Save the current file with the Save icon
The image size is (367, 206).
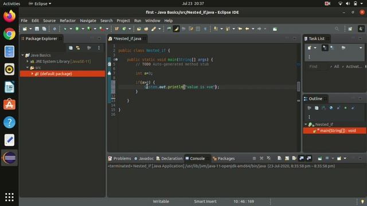coord(37,29)
